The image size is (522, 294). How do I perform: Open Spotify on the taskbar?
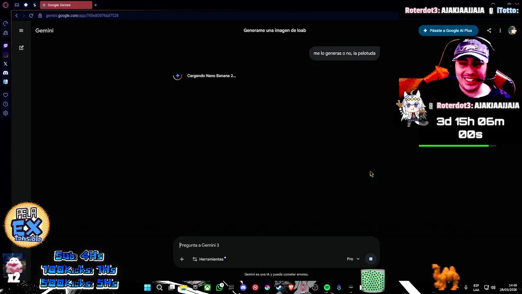click(x=327, y=287)
